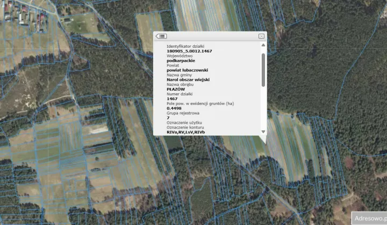Select the parcel identifier 180905_5.0012.1467
Screen dimensions: 387x225
[x=189, y=51]
